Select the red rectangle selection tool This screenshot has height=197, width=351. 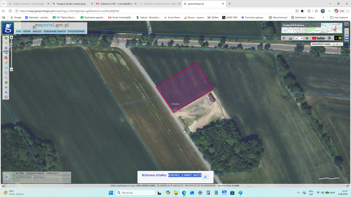[6, 58]
